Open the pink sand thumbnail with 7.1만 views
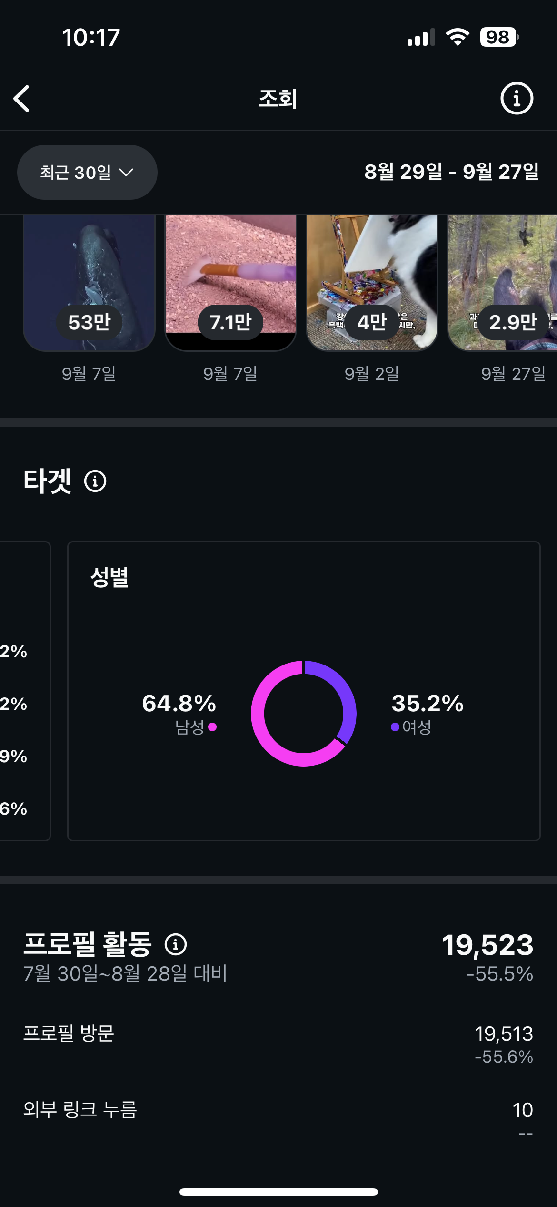557x1207 pixels. (x=230, y=283)
